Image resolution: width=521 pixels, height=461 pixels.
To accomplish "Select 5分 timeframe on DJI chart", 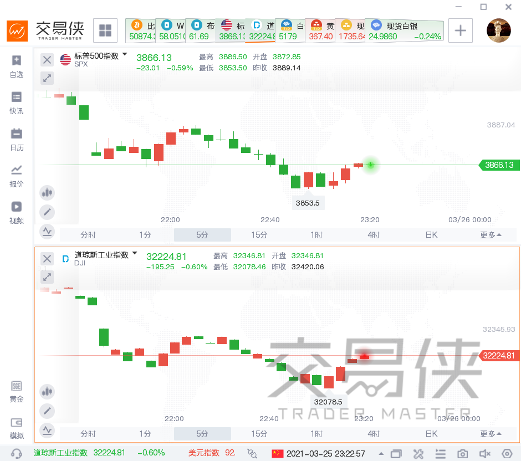I will pos(202,434).
